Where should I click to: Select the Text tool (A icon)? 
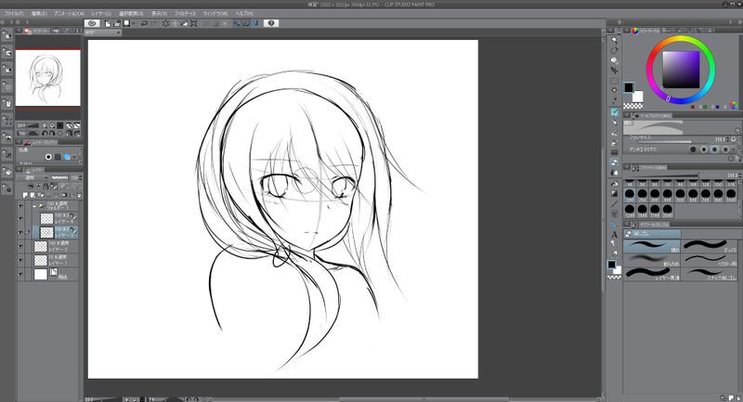[x=615, y=234]
